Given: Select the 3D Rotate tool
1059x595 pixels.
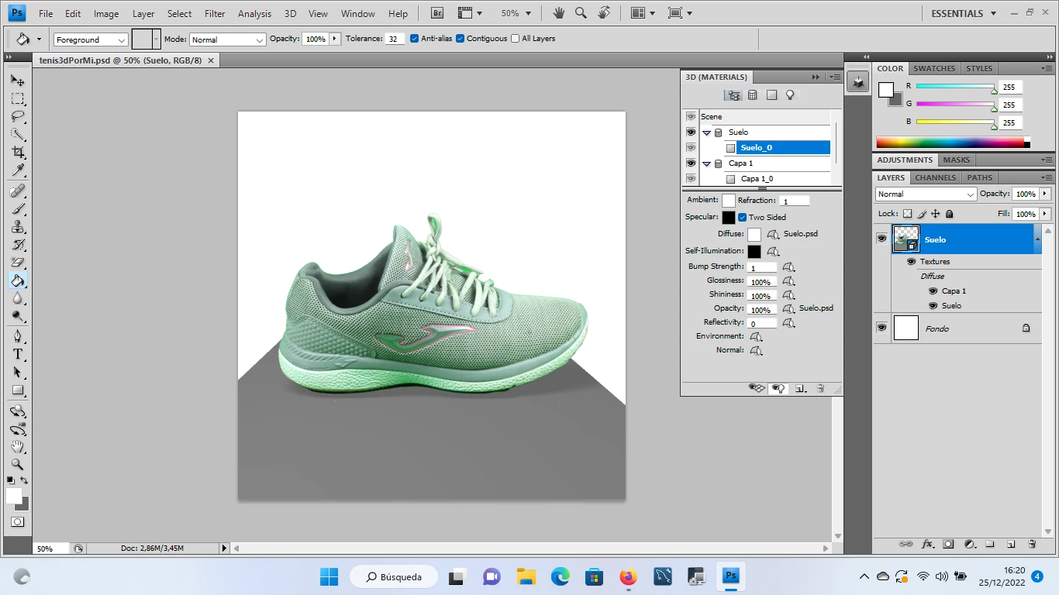Looking at the screenshot, I should click(x=18, y=411).
